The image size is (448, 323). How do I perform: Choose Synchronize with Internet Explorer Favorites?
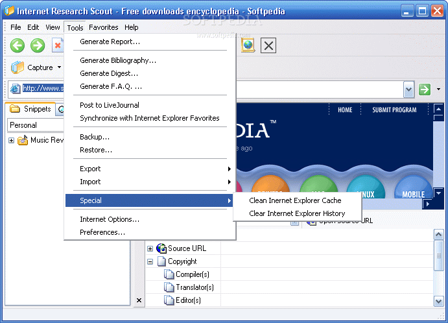click(x=150, y=118)
